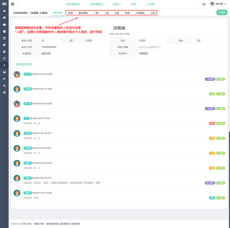230x228 pixels.
Task: Open the message envelope icon in the top bar
Action: pyautogui.click(x=204, y=4)
